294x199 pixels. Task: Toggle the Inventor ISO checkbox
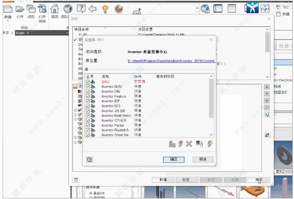[88, 106]
